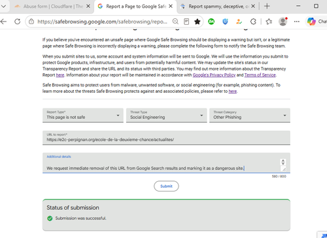The width and height of the screenshot is (327, 238).
Task: Click the '580 / 800' character counter
Action: (279, 177)
